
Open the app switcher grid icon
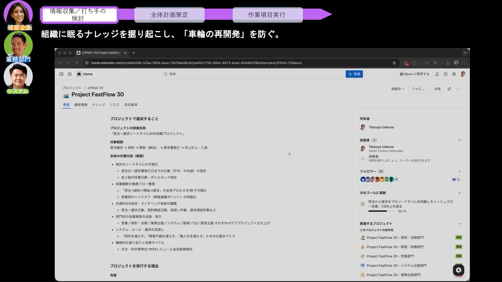[x=70, y=74]
